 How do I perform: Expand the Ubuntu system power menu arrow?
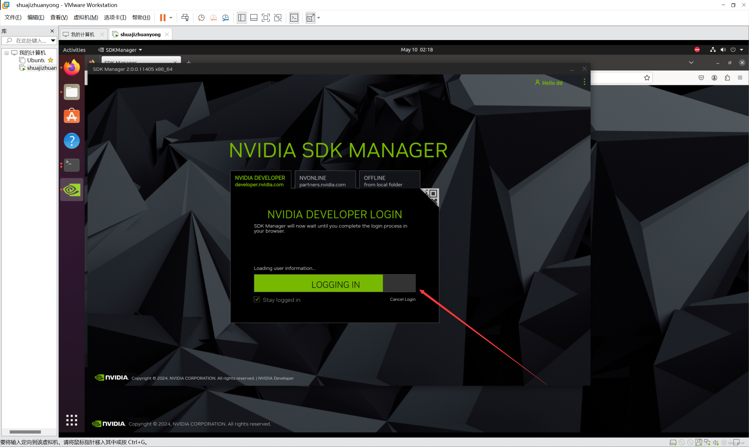click(x=741, y=50)
